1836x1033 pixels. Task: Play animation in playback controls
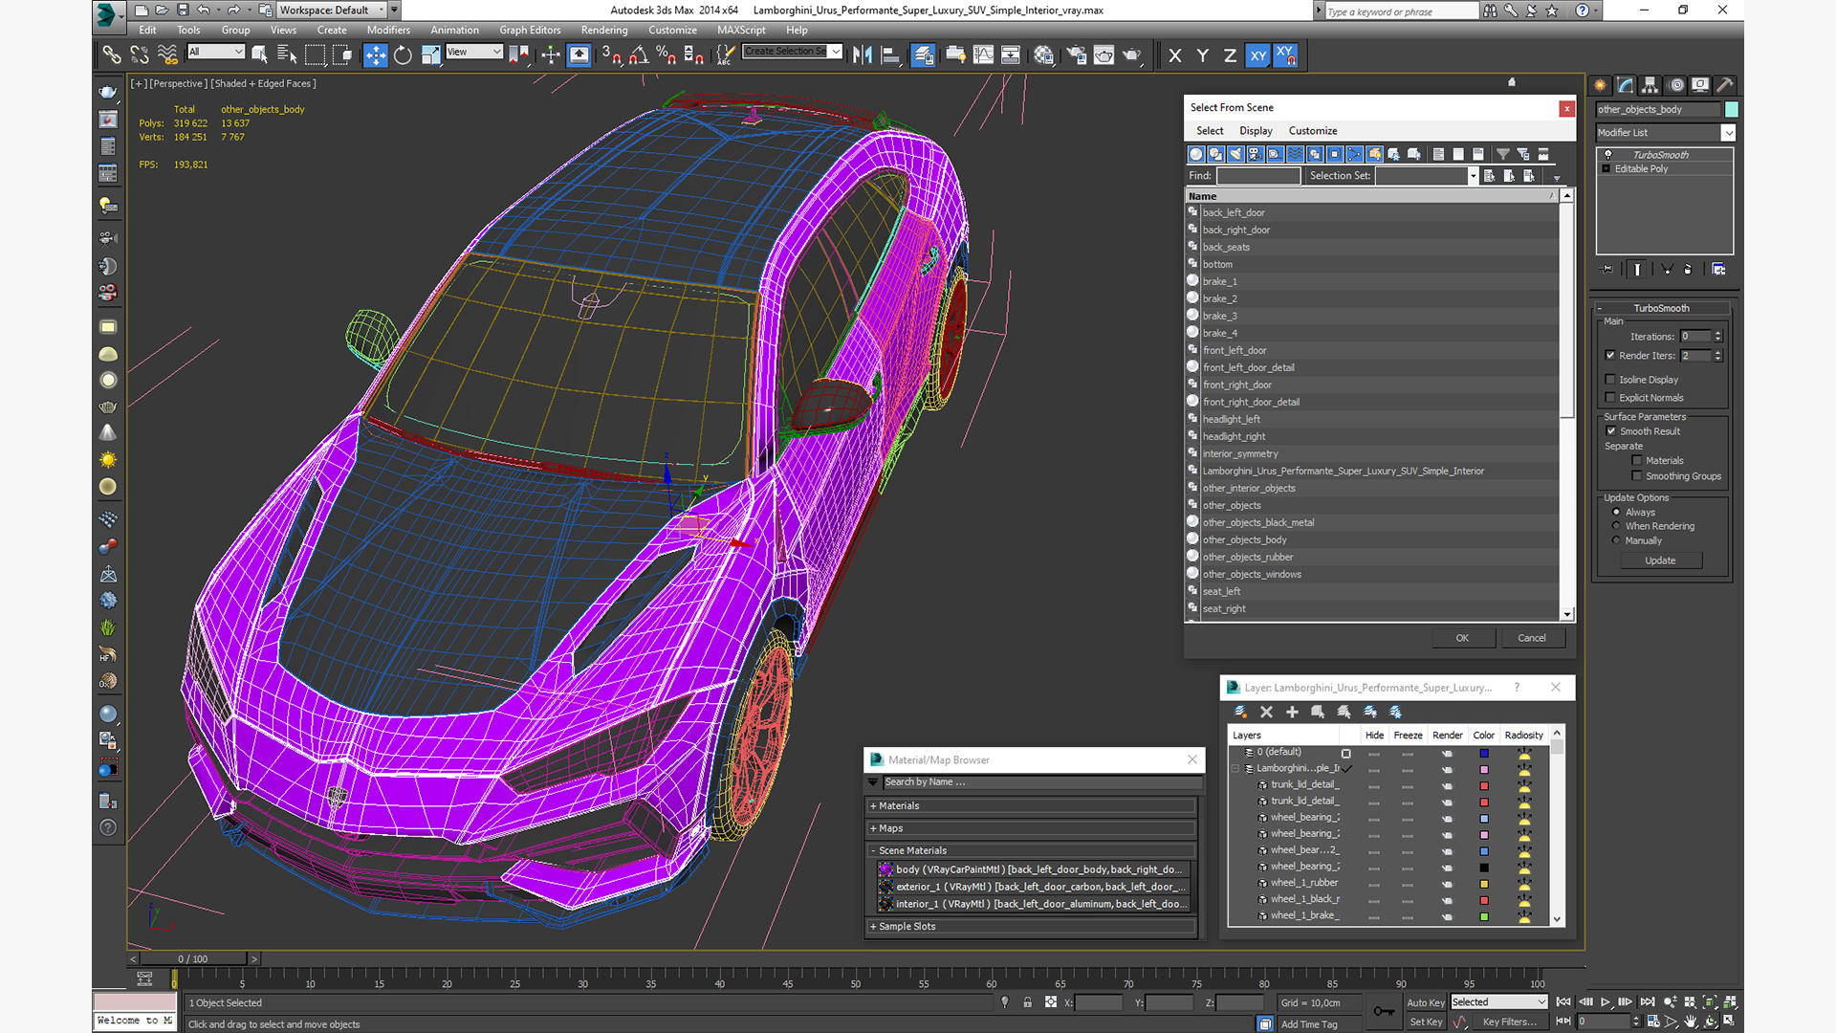1605,1001
